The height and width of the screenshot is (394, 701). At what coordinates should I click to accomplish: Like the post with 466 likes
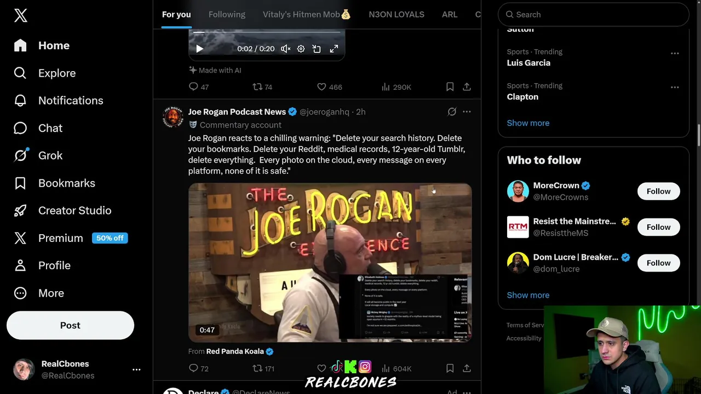[330, 86]
